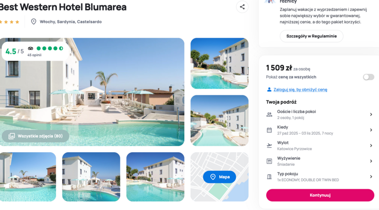Click the location pin next to Włochy, Sardynia
This screenshot has height=210, width=379.
click(34, 21)
